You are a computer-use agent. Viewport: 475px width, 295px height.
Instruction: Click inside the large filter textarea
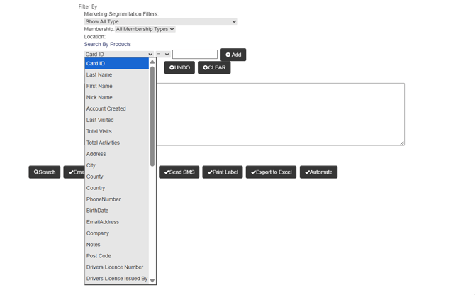click(284, 113)
